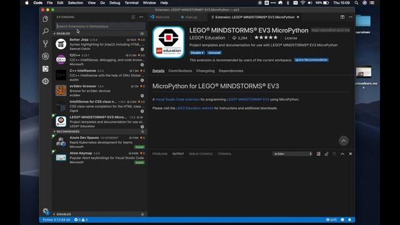
Task: Open the LEGO MINDSTORMS EV3 link
Action: [x=247, y=99]
